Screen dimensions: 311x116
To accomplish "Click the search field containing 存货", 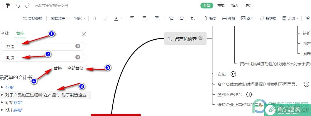I will tap(43, 46).
